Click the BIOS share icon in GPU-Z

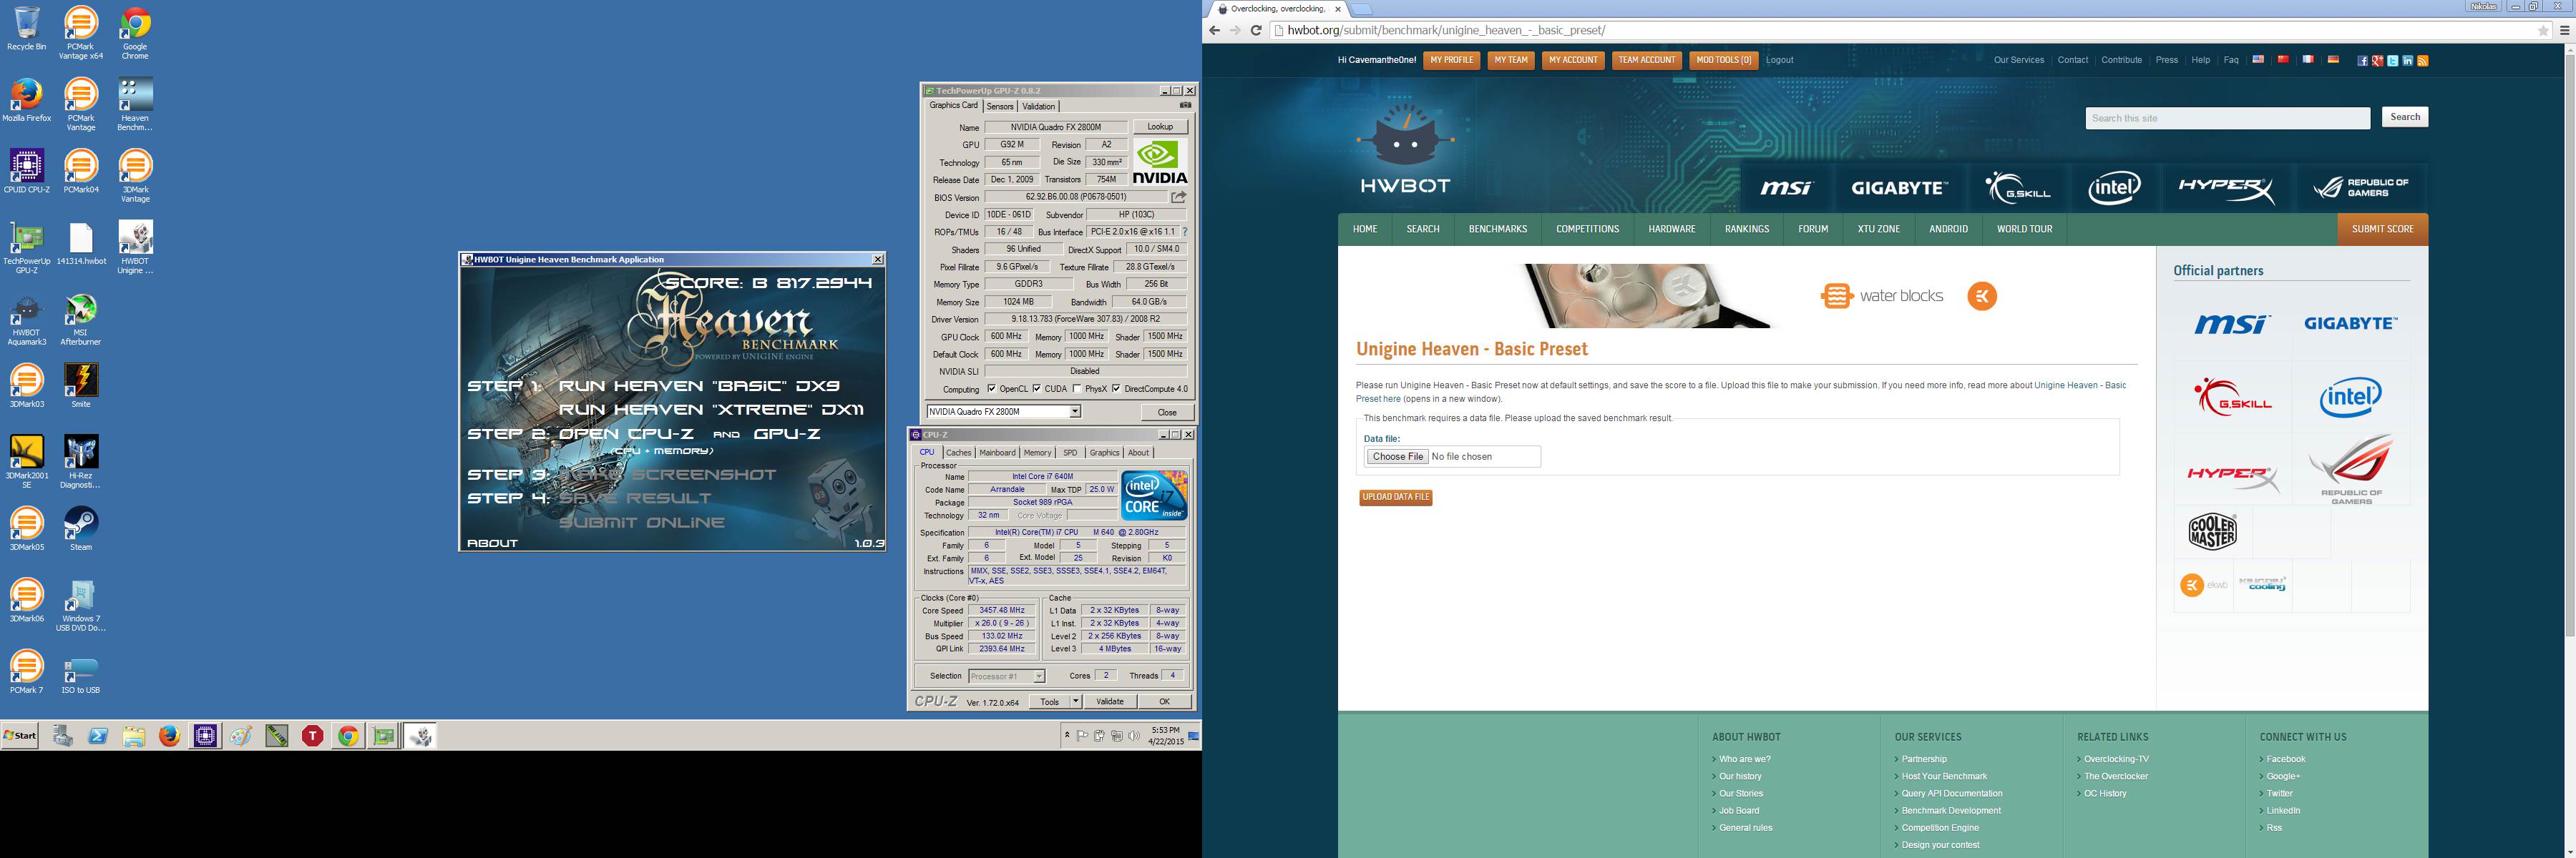coord(1179,197)
